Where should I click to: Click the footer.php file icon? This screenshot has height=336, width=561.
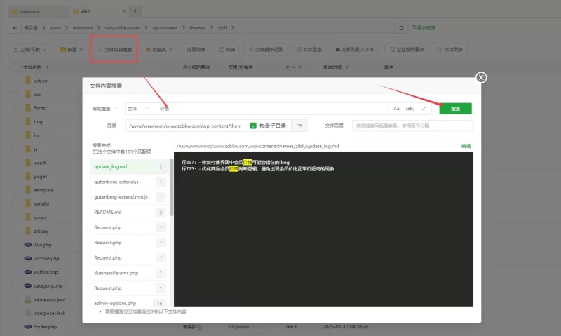(x=28, y=327)
